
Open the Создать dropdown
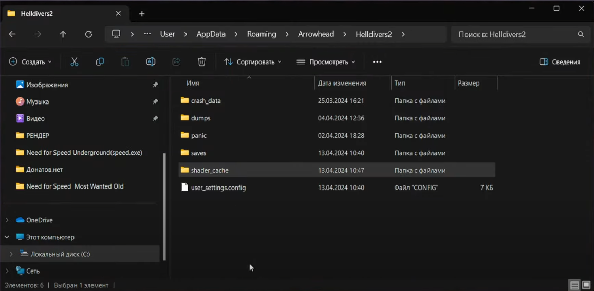(x=30, y=61)
